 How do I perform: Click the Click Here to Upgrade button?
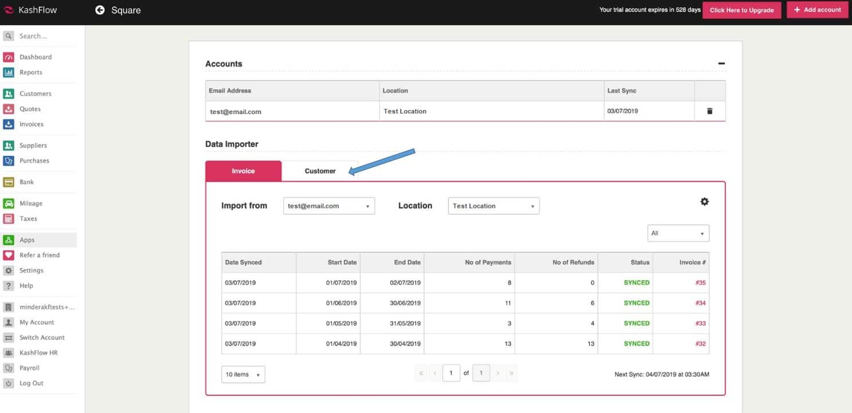click(741, 10)
